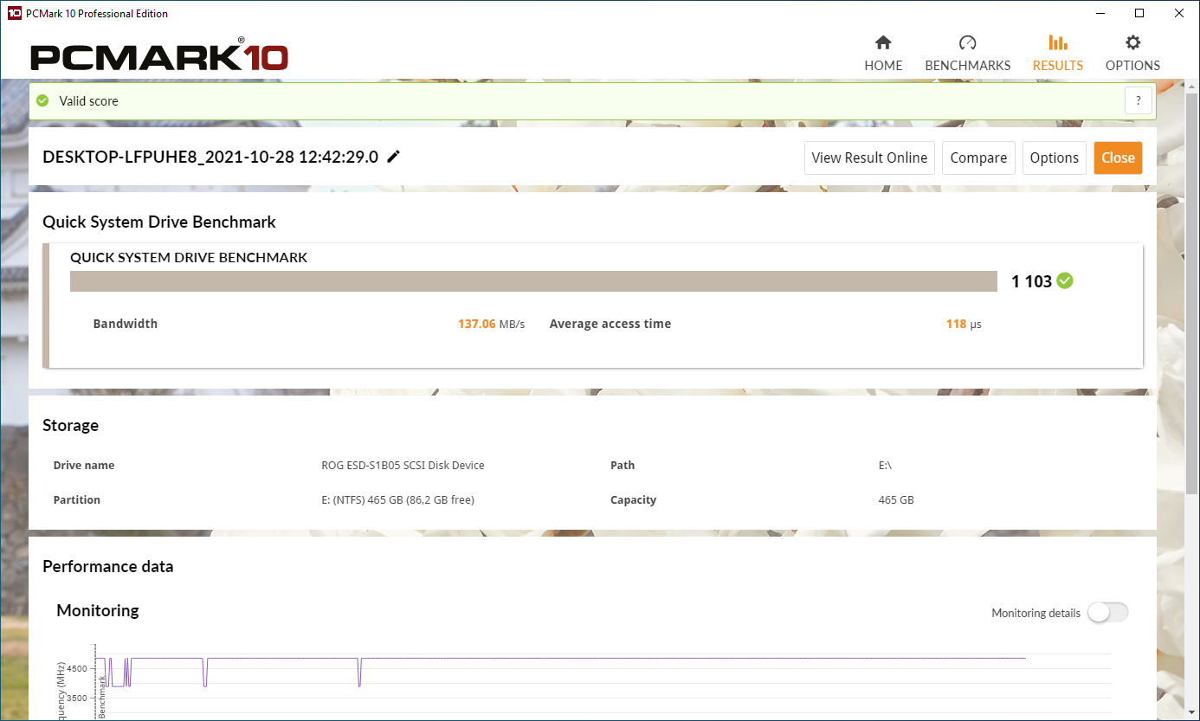Click the green check next to score 1 103
Screen dimensions: 1200x721
click(1065, 280)
